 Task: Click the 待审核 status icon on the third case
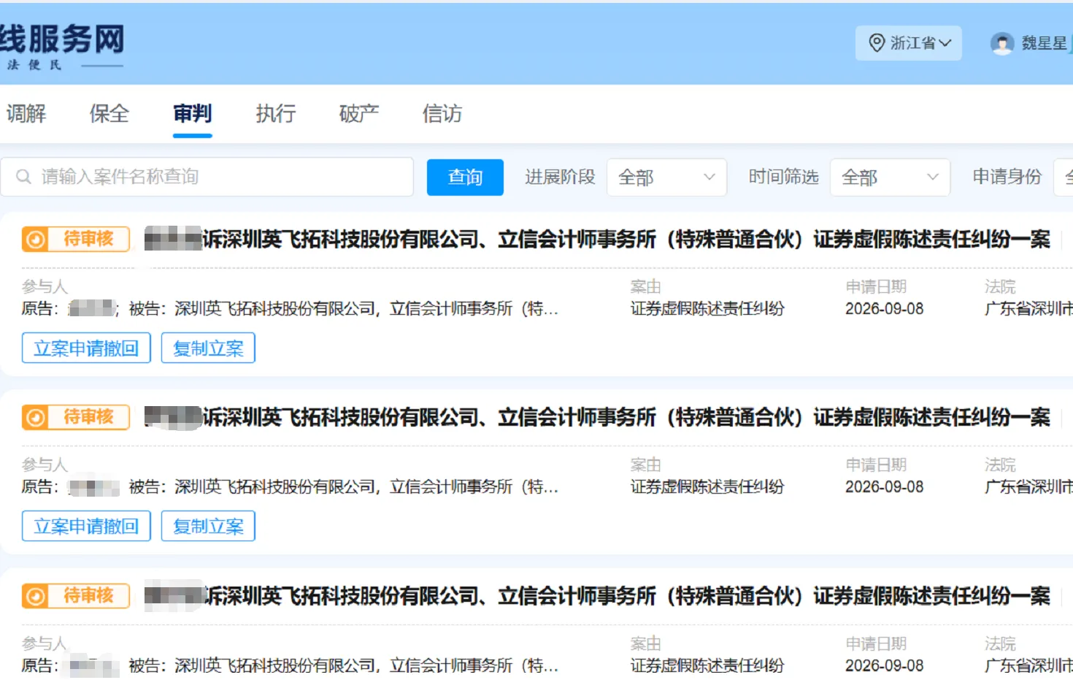(35, 596)
